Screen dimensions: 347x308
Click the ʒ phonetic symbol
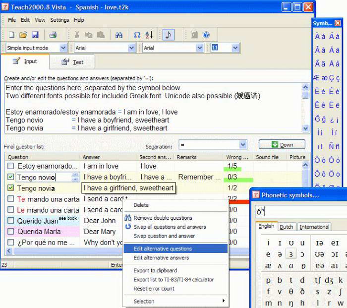coord(291,254)
